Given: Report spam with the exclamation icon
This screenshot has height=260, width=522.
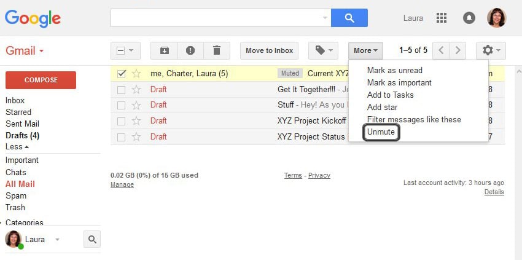Looking at the screenshot, I should [190, 50].
